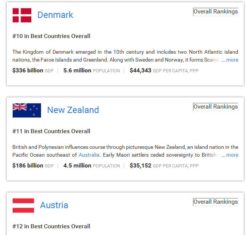Expand New Zealand description with the more link
Screen dimensions: 246x235
pos(232,155)
